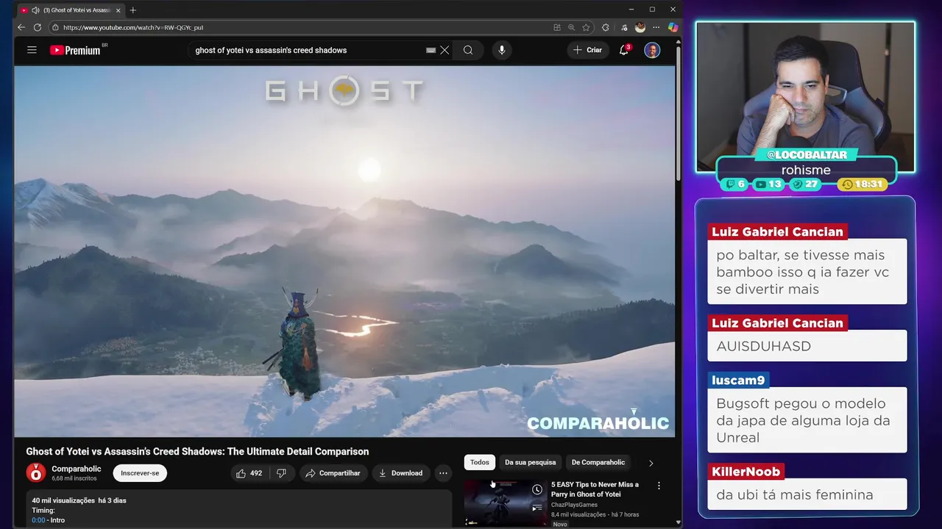This screenshot has height=529, width=942.
Task: Jump to the 0:00 Intro timestamp
Action: pyautogui.click(x=38, y=520)
